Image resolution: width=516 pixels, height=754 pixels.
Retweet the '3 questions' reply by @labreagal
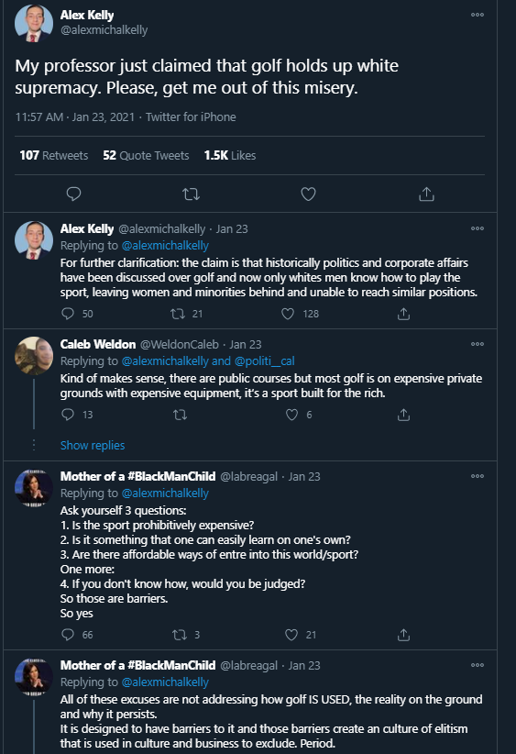pyautogui.click(x=180, y=635)
